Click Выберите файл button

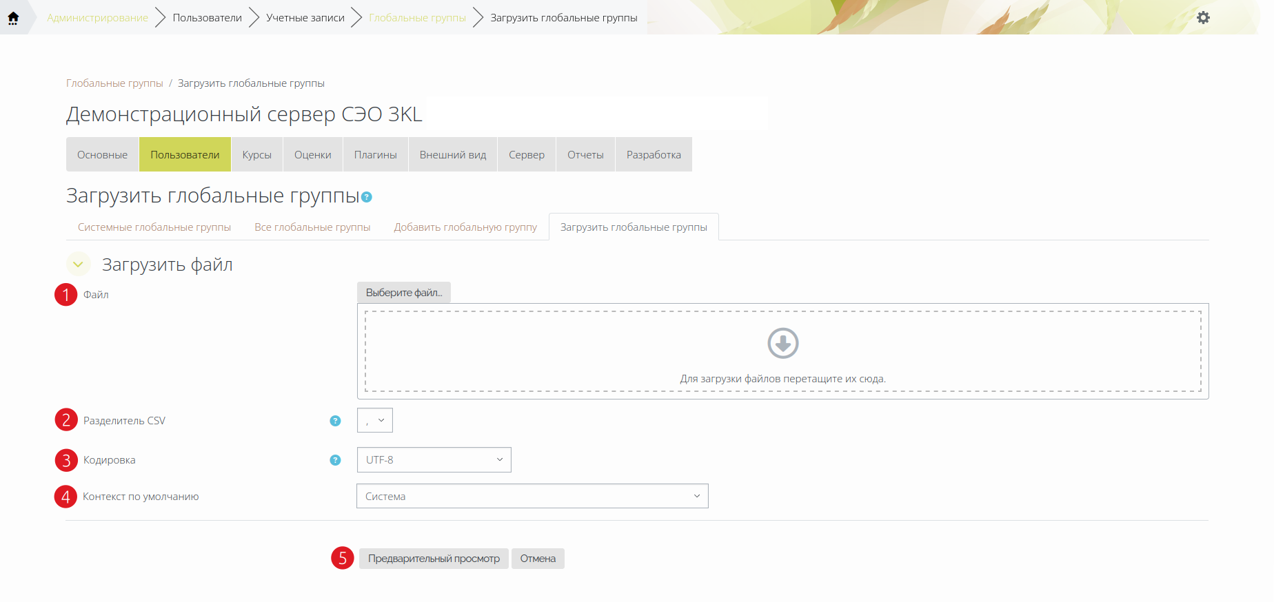[x=404, y=292]
